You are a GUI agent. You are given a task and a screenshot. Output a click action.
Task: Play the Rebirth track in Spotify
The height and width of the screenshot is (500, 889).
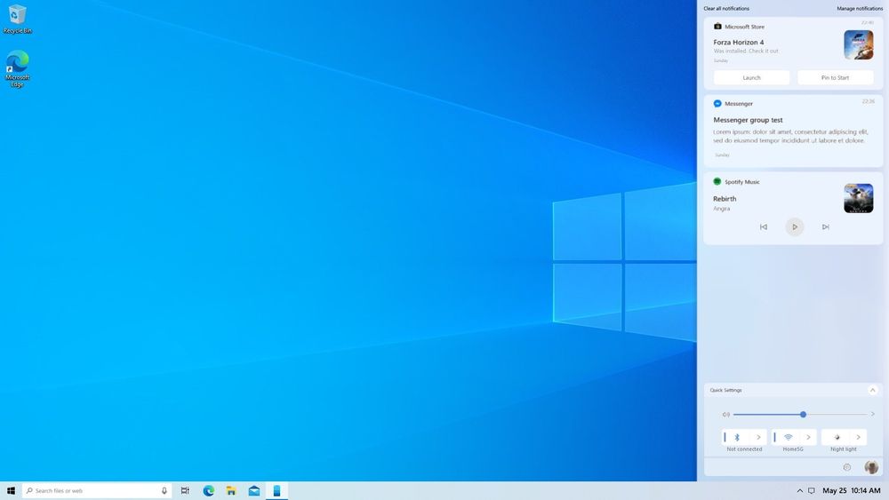pyautogui.click(x=794, y=227)
